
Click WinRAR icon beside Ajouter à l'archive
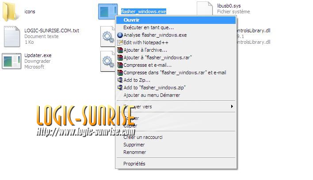(120, 50)
